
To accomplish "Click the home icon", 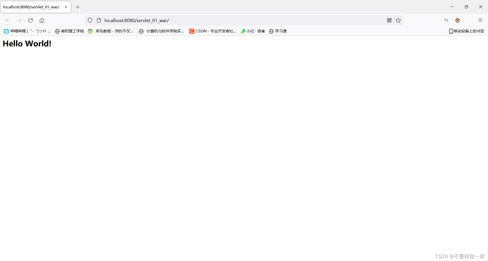I will coord(42,21).
